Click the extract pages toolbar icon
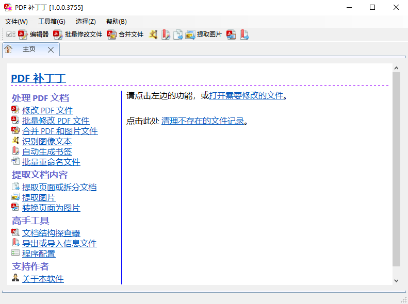Viewport: 408px width, 304px height. tap(178, 35)
